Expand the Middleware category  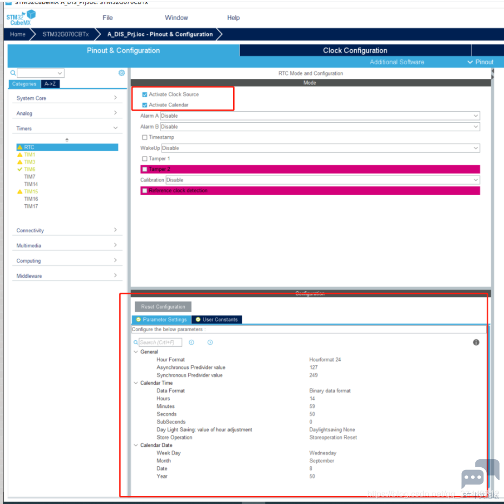point(67,276)
